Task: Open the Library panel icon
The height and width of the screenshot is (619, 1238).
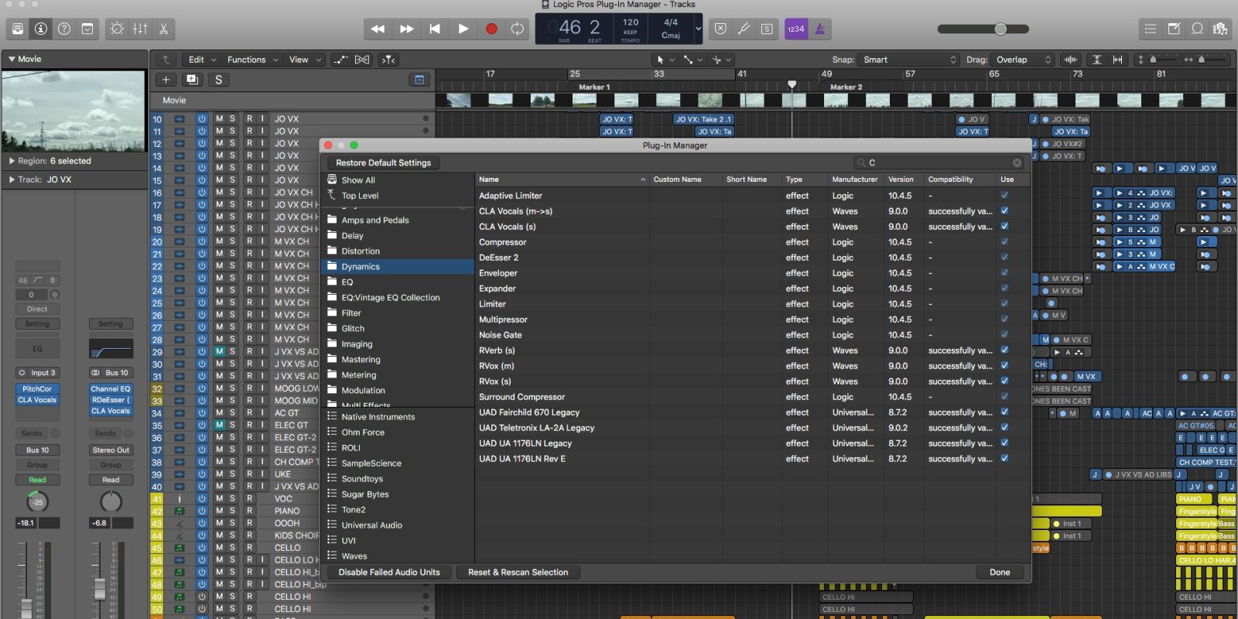Action: (18, 29)
